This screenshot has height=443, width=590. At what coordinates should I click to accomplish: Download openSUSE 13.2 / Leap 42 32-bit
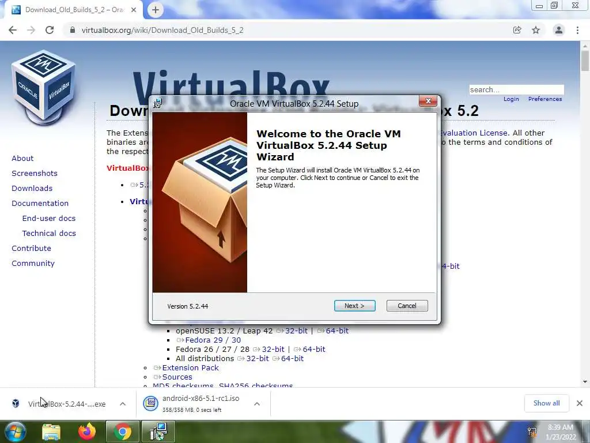pyautogui.click(x=296, y=331)
